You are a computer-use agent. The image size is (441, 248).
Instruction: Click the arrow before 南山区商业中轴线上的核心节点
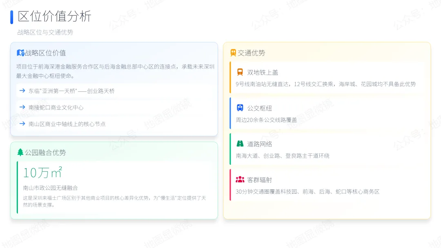click(x=22, y=124)
